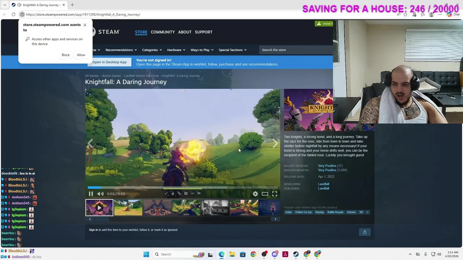Advance to the next media with the right arrow
This screenshot has height=260, width=463.
(275, 144)
